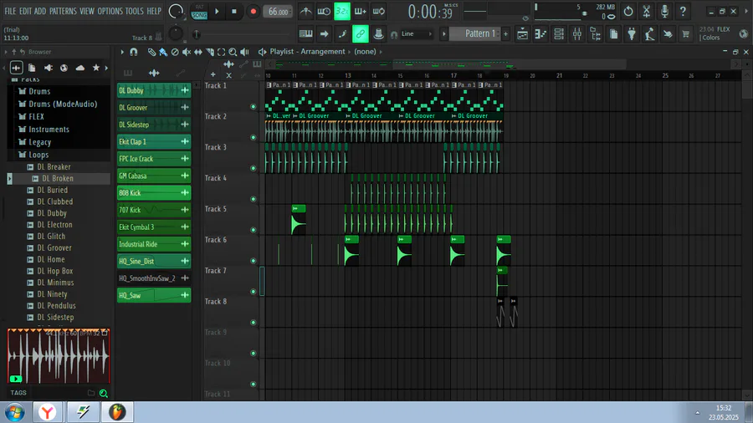This screenshot has width=753, height=423.
Task: Toggle the PAT/SONG mode switch
Action: coord(199,12)
